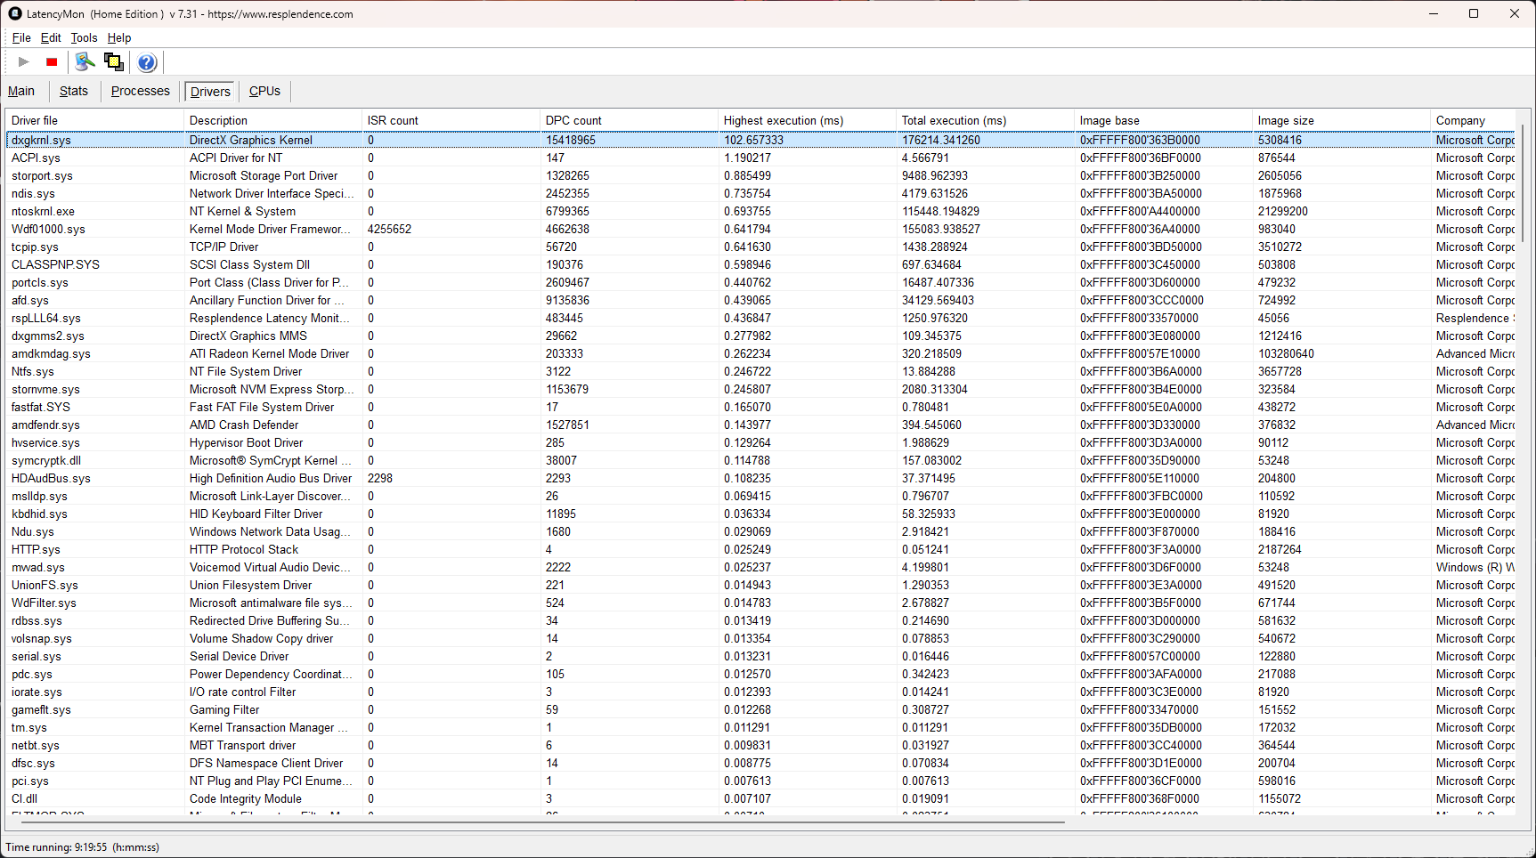Select the dxgkrnl.sys driver row
1536x858 pixels.
pyautogui.click(x=760, y=140)
